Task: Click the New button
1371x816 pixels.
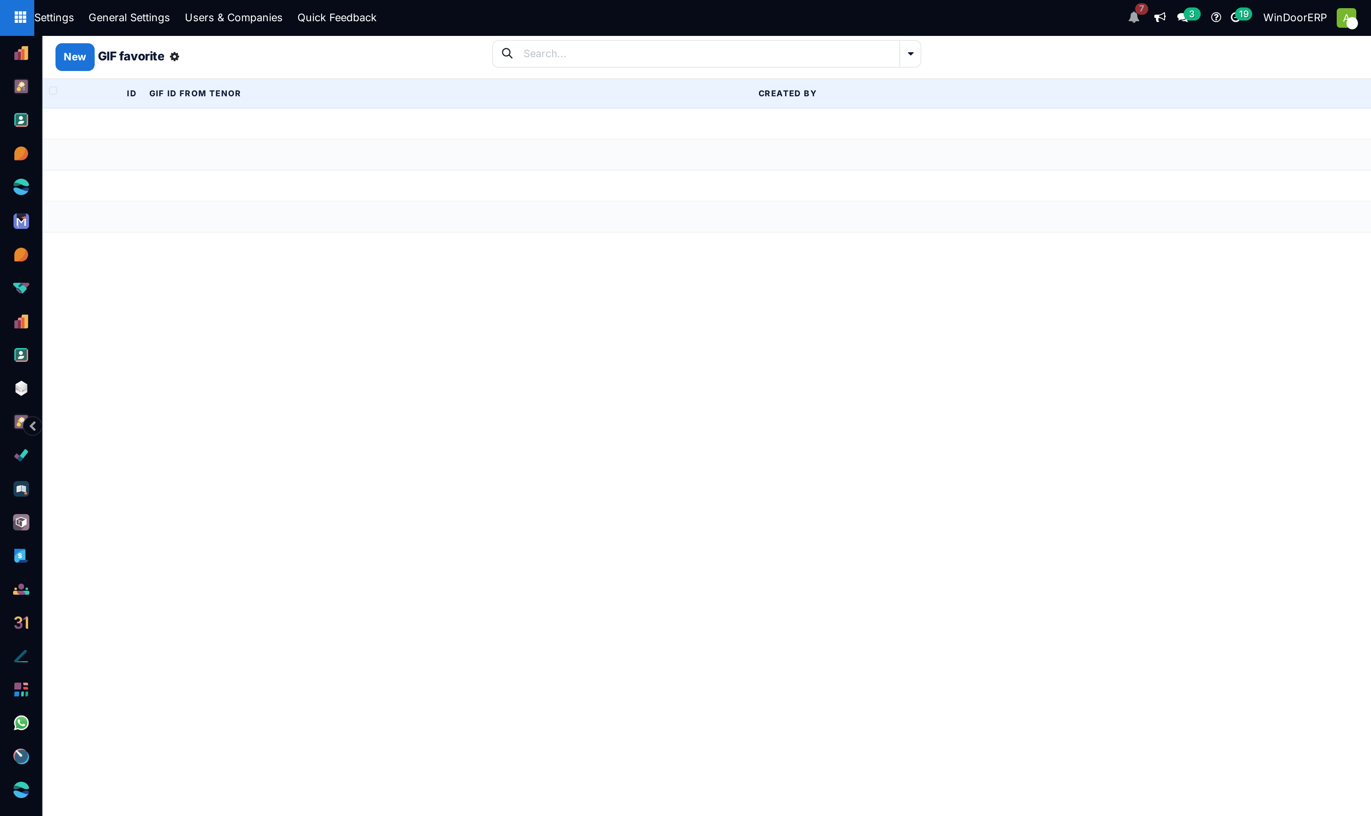Action: [x=75, y=57]
